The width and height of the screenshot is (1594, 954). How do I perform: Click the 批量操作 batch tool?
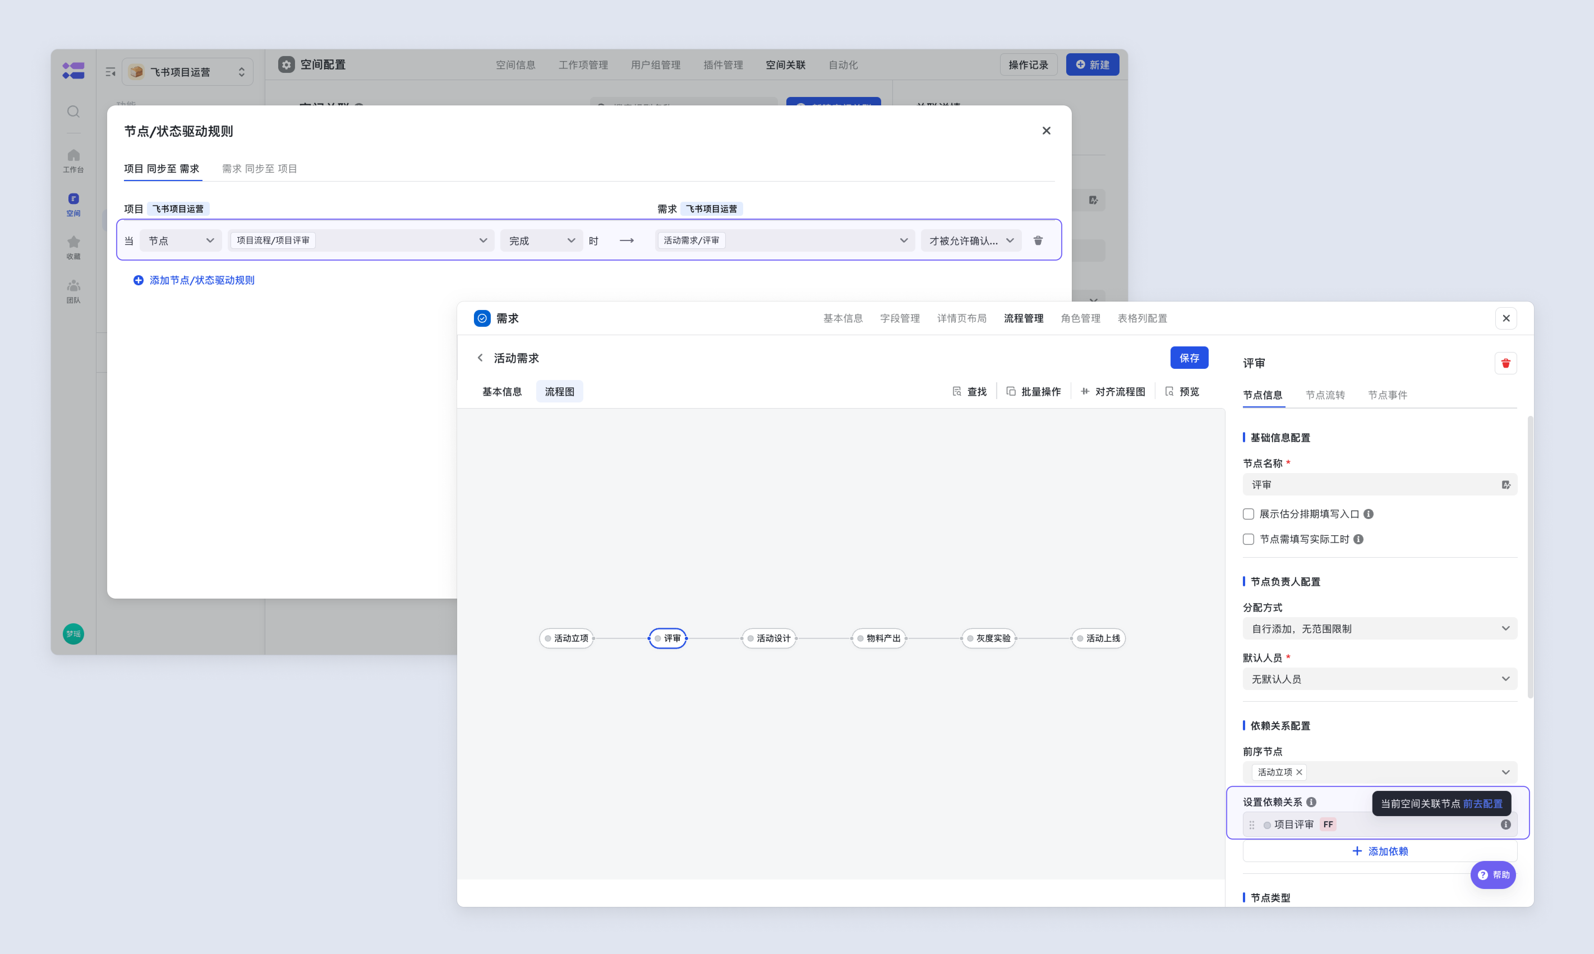click(1033, 392)
